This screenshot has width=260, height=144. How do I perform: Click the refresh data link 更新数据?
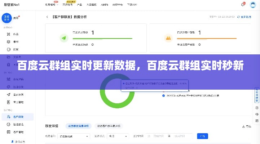[x=246, y=17]
